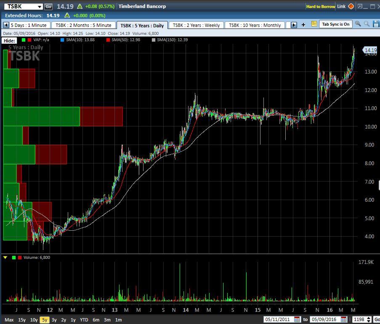Click the start date field 05/11/2011
Screen dimensions: 380x324
[x=278, y=319]
